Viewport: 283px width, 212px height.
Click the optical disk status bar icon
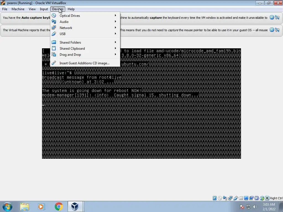click(220, 198)
